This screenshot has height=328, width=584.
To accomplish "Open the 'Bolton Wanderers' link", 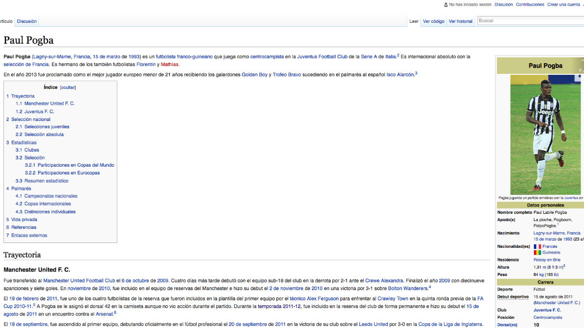I will point(408,289).
